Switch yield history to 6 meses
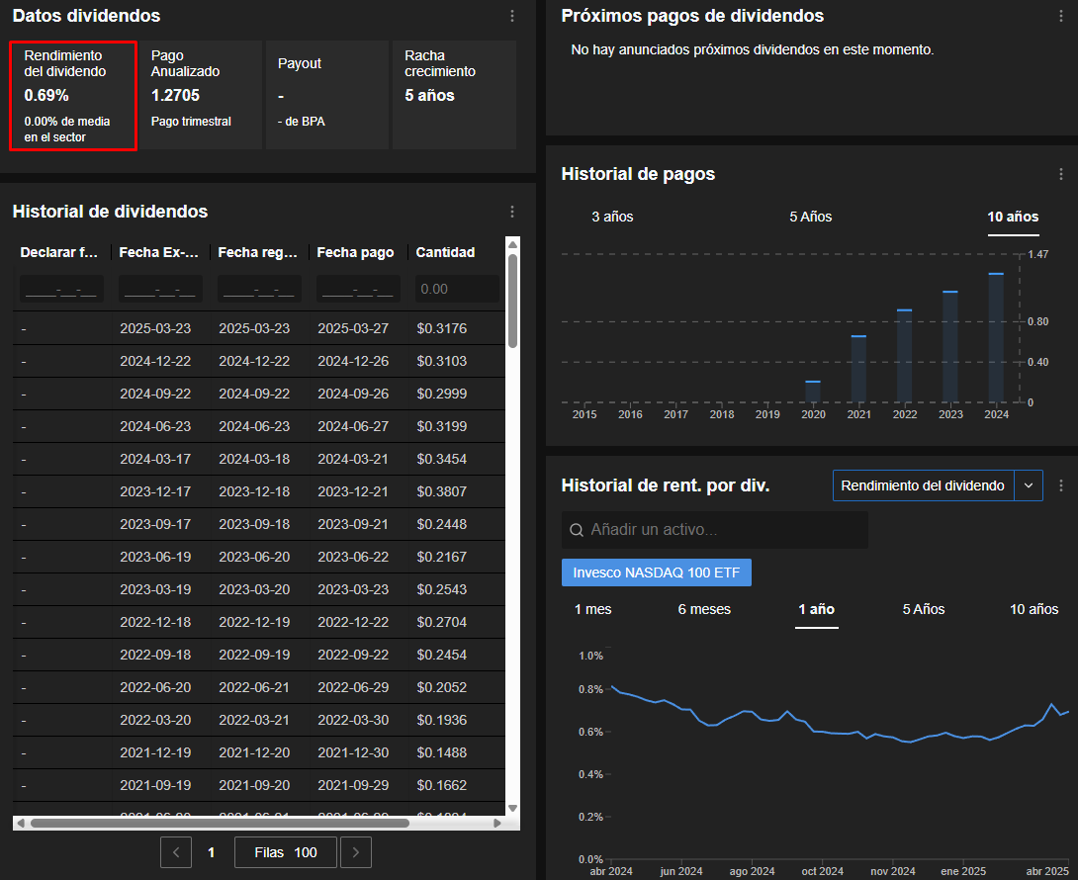 pos(704,609)
